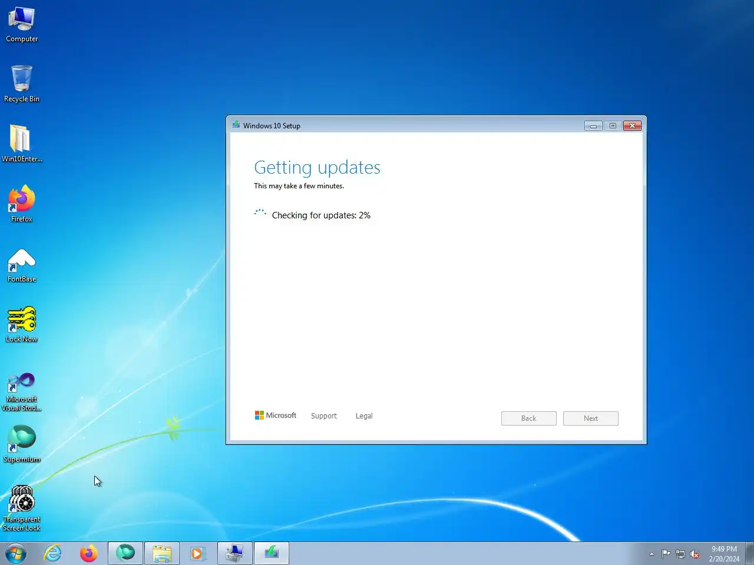The height and width of the screenshot is (565, 754).
Task: Select the Lock Now desktop shortcut
Action: 22,324
